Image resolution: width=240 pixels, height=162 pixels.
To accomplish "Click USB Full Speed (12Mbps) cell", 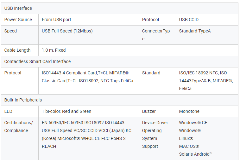I will click(x=89, y=35).
